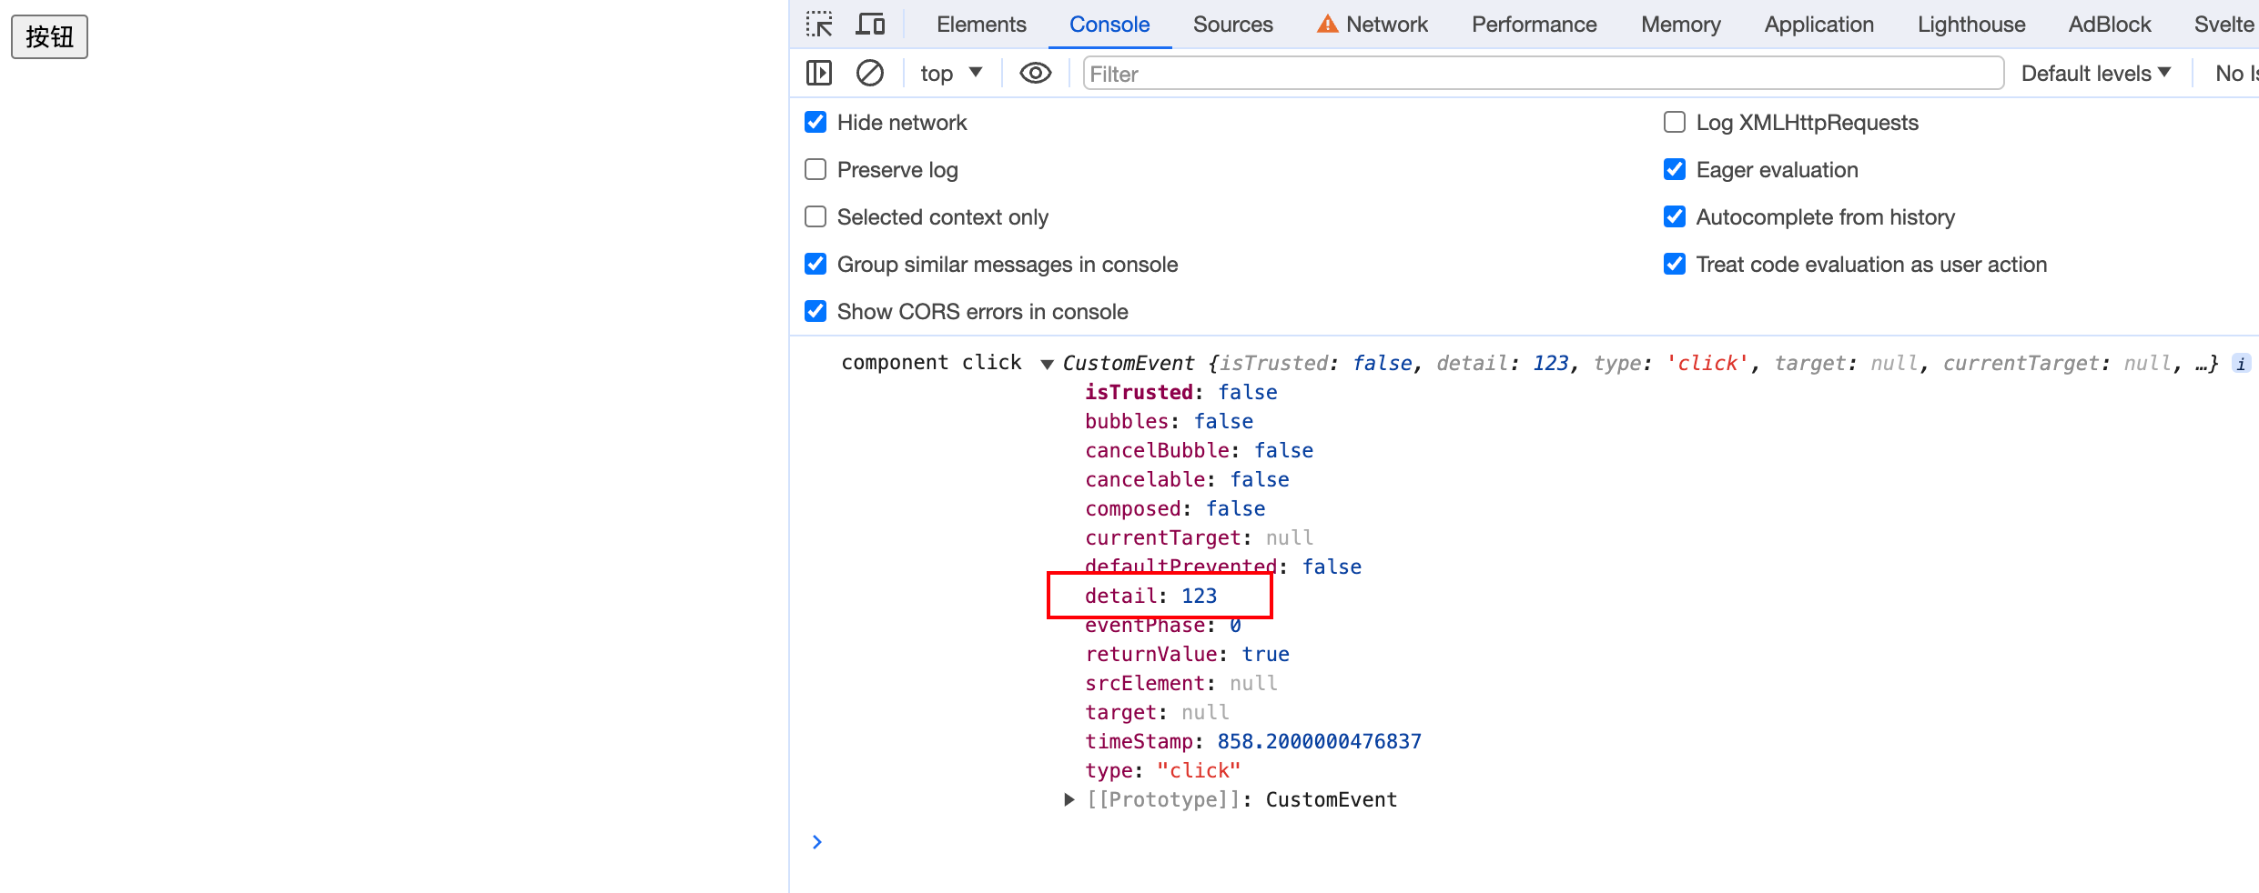
Task: Open the Default levels dropdown
Action: click(2095, 73)
